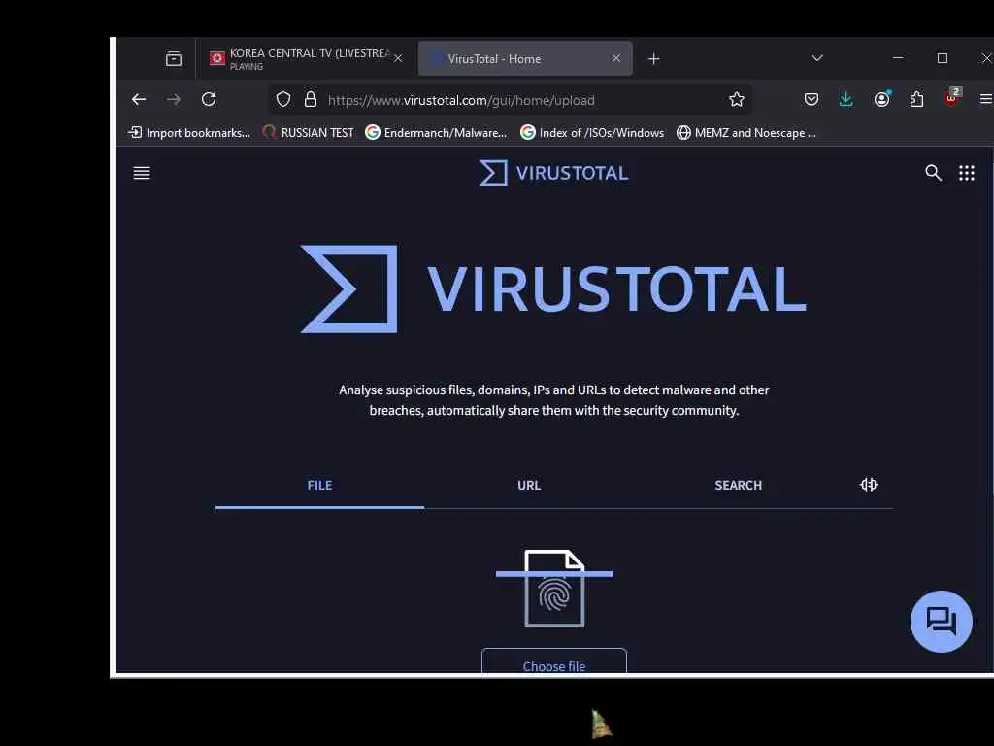Screen dimensions: 994x746
Task: Open the VirusTotal apps grid
Action: click(966, 173)
